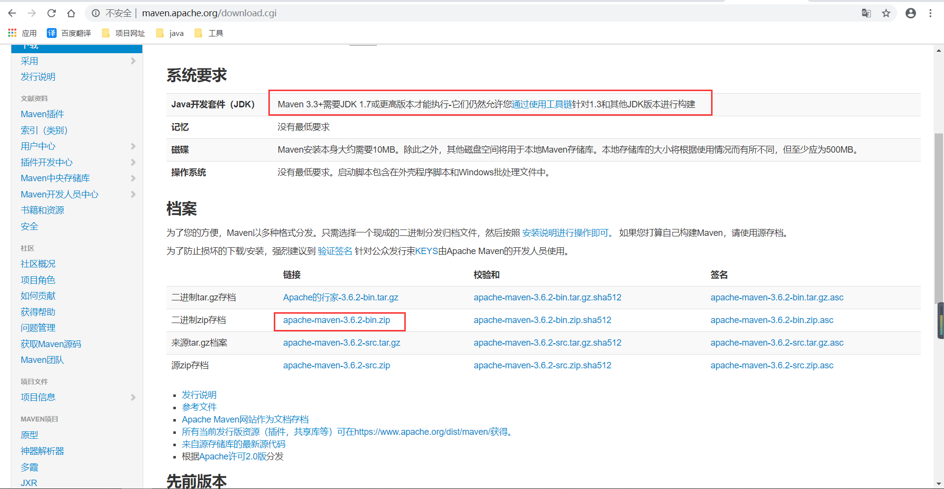This screenshot has height=489, width=944.
Task: Open 如何贡献 sidebar item
Action: pyautogui.click(x=38, y=296)
